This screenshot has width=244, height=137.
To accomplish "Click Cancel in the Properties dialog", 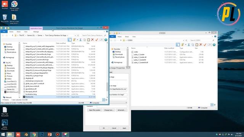I will pyautogui.click(x=114, y=128).
